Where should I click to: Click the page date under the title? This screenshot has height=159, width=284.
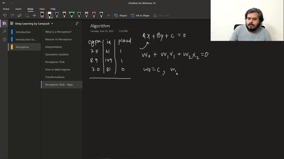pos(102,31)
